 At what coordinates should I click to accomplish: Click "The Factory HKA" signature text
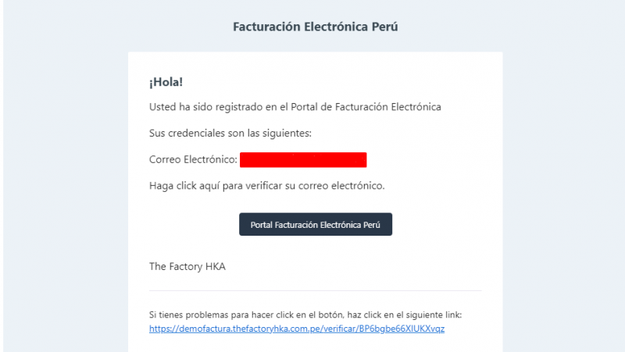pyautogui.click(x=187, y=266)
